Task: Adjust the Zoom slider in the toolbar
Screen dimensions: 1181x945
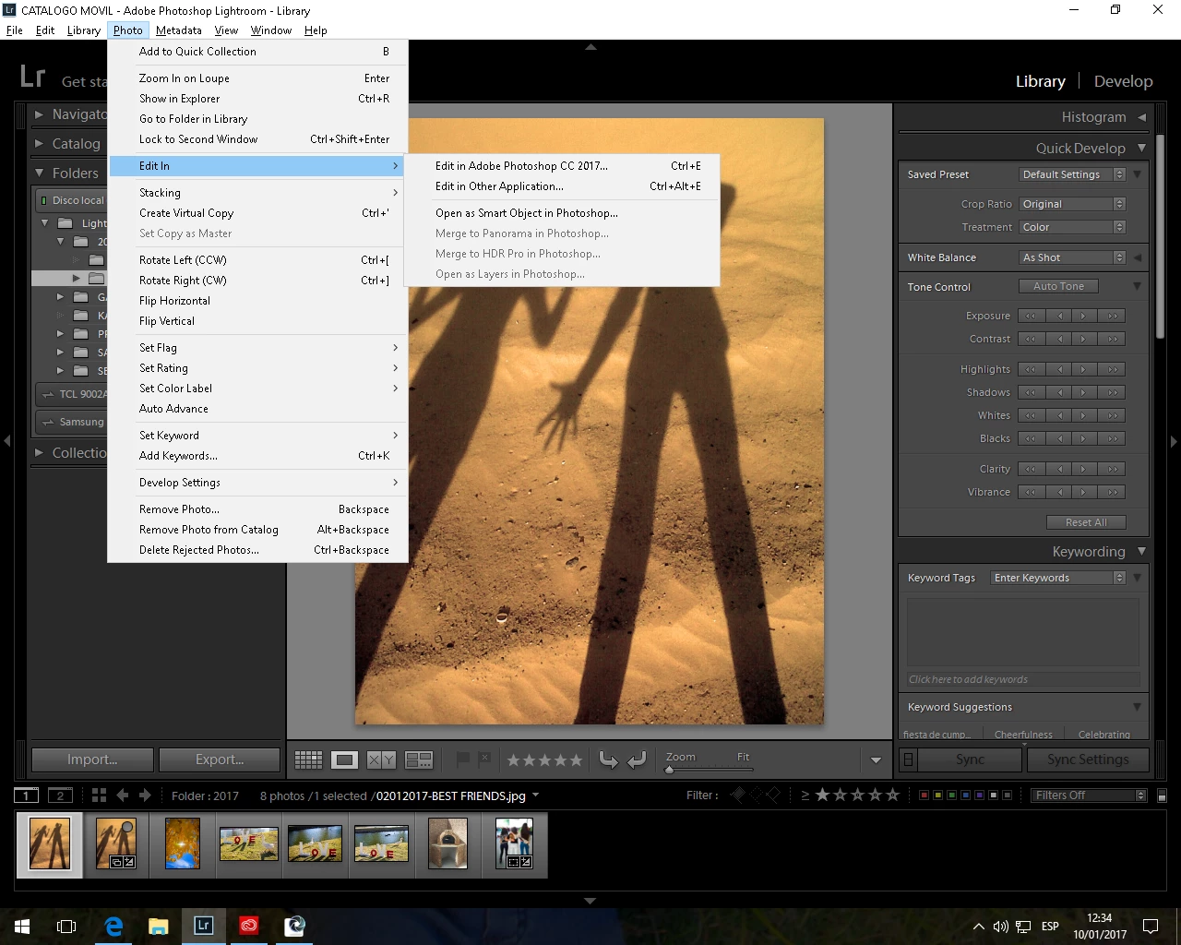Action: (x=709, y=769)
